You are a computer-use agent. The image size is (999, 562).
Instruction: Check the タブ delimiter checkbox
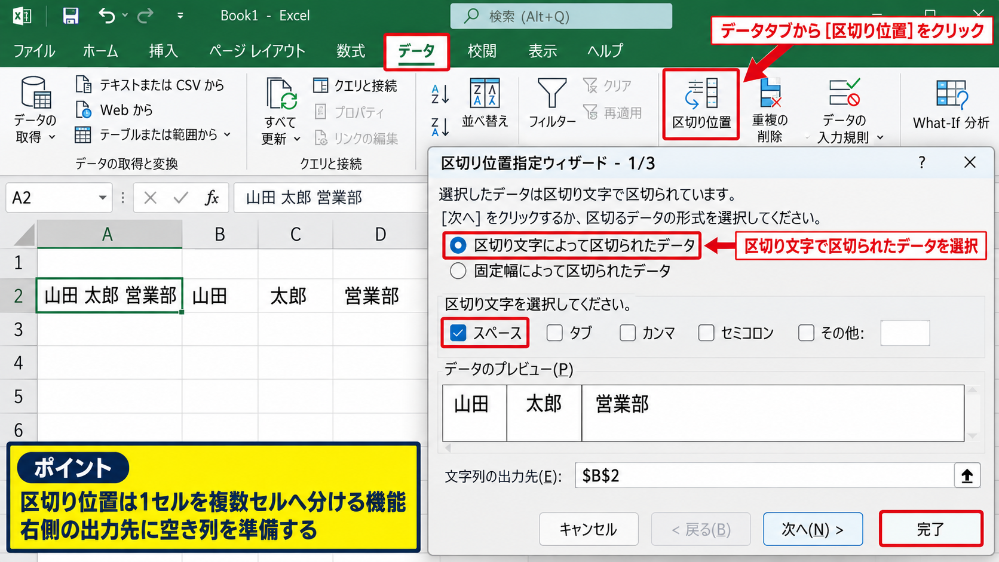[x=554, y=333]
